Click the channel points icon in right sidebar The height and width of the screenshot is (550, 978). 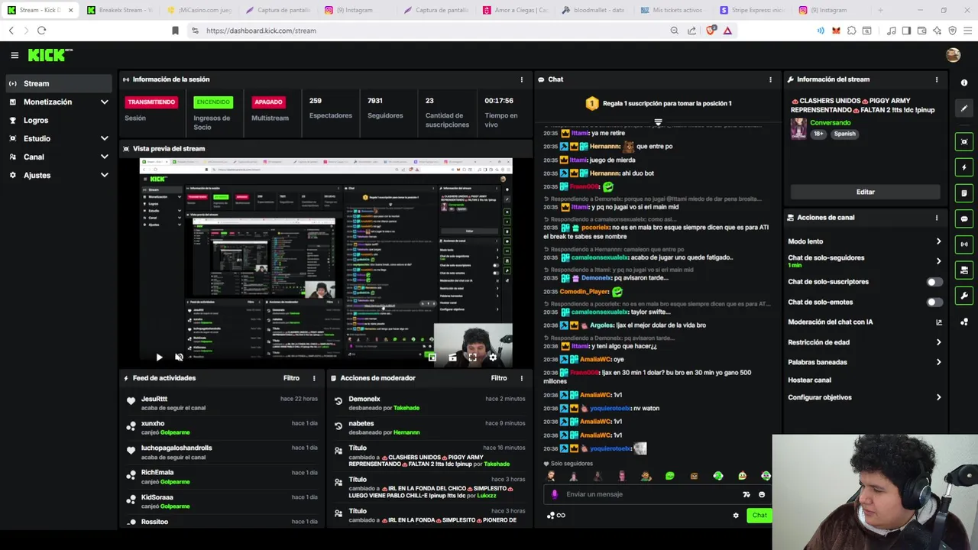pos(964,322)
